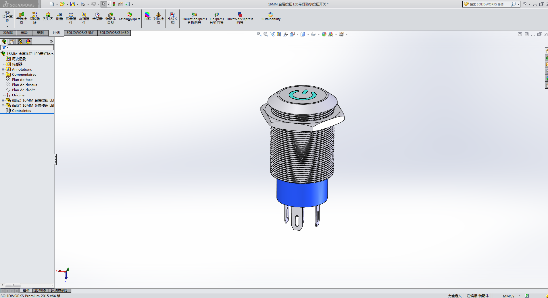Expand the Annotations tree node
Viewport: 548px width, 298px height.
click(3, 69)
